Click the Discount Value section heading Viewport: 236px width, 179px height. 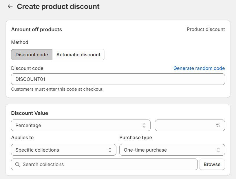(30, 113)
